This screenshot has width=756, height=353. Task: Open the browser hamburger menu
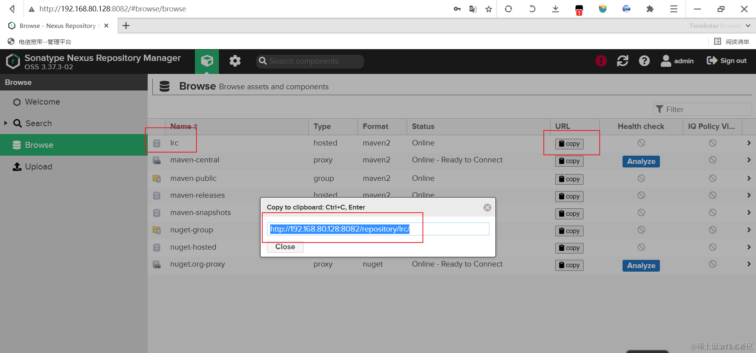point(674,9)
